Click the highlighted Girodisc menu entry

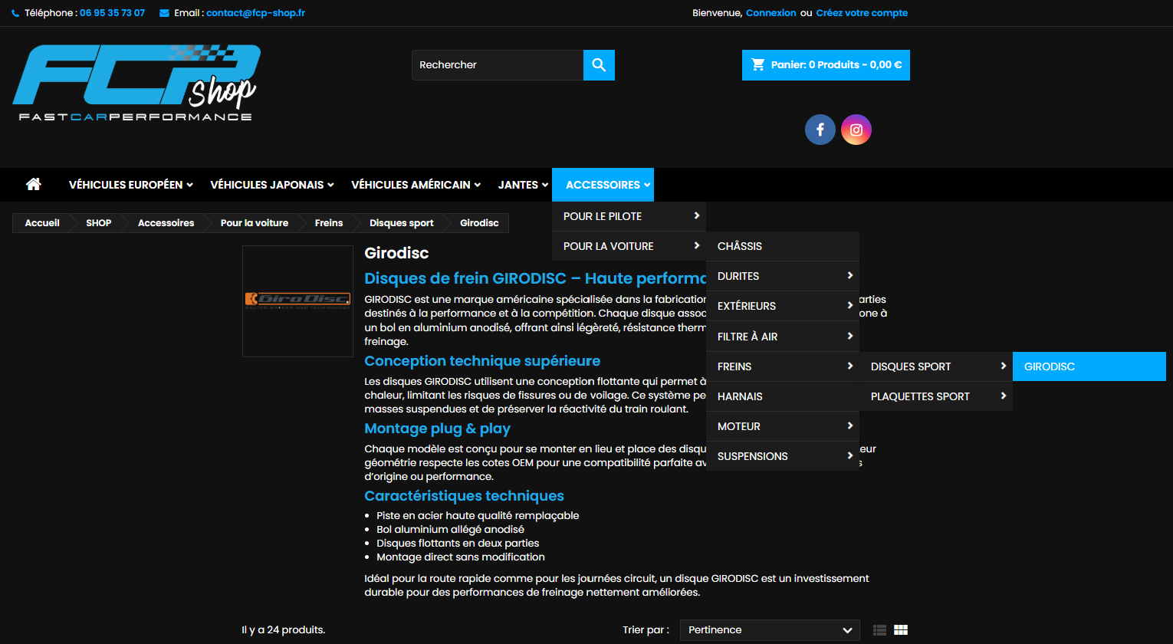click(x=1089, y=366)
